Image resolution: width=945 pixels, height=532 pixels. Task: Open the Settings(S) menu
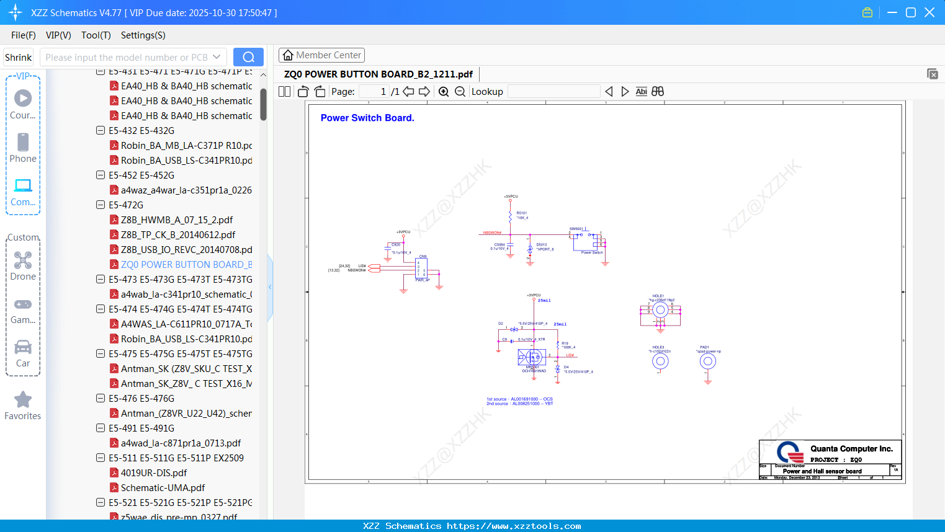click(x=143, y=35)
